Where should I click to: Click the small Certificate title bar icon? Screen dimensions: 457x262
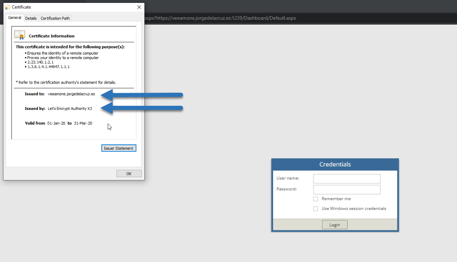click(7, 7)
